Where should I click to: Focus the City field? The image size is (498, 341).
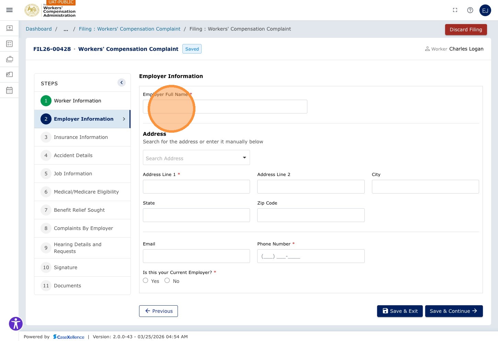425,187
